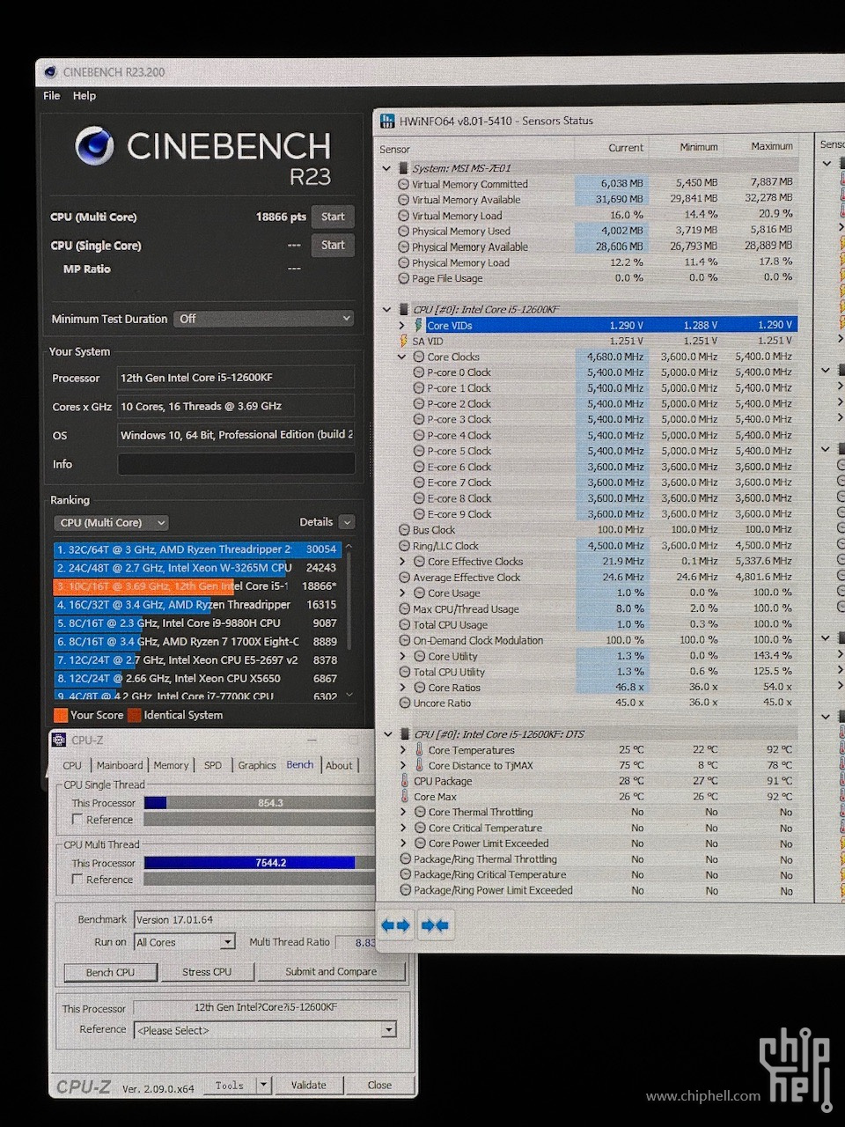Click the Core VIDs lightning icon
Viewport: 845px width, 1127px height.
[418, 325]
